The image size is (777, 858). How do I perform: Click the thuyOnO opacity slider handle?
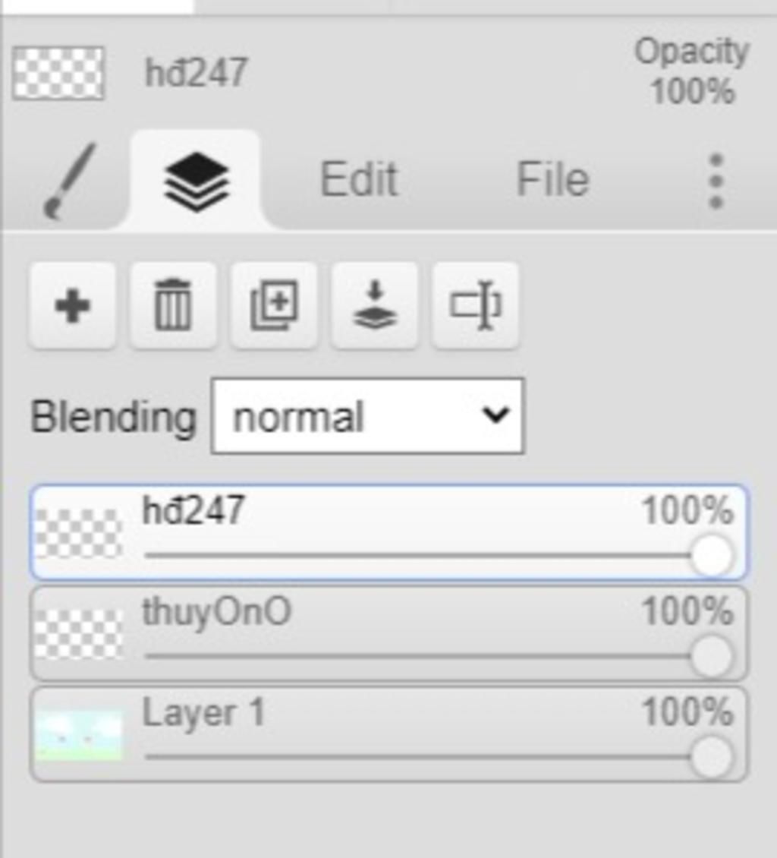pos(712,657)
